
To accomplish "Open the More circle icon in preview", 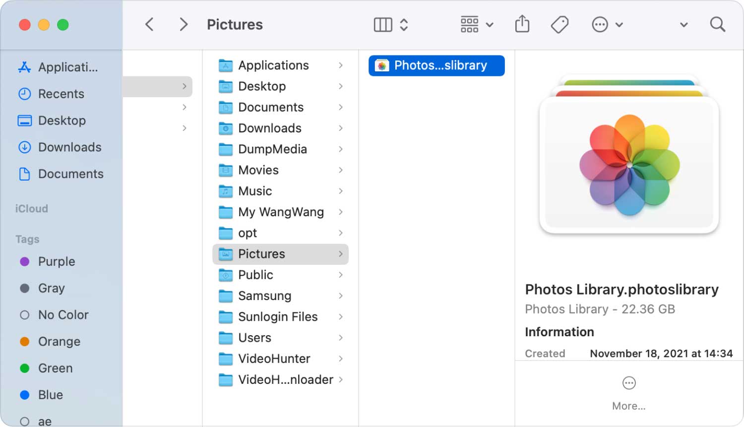I will pyautogui.click(x=629, y=383).
